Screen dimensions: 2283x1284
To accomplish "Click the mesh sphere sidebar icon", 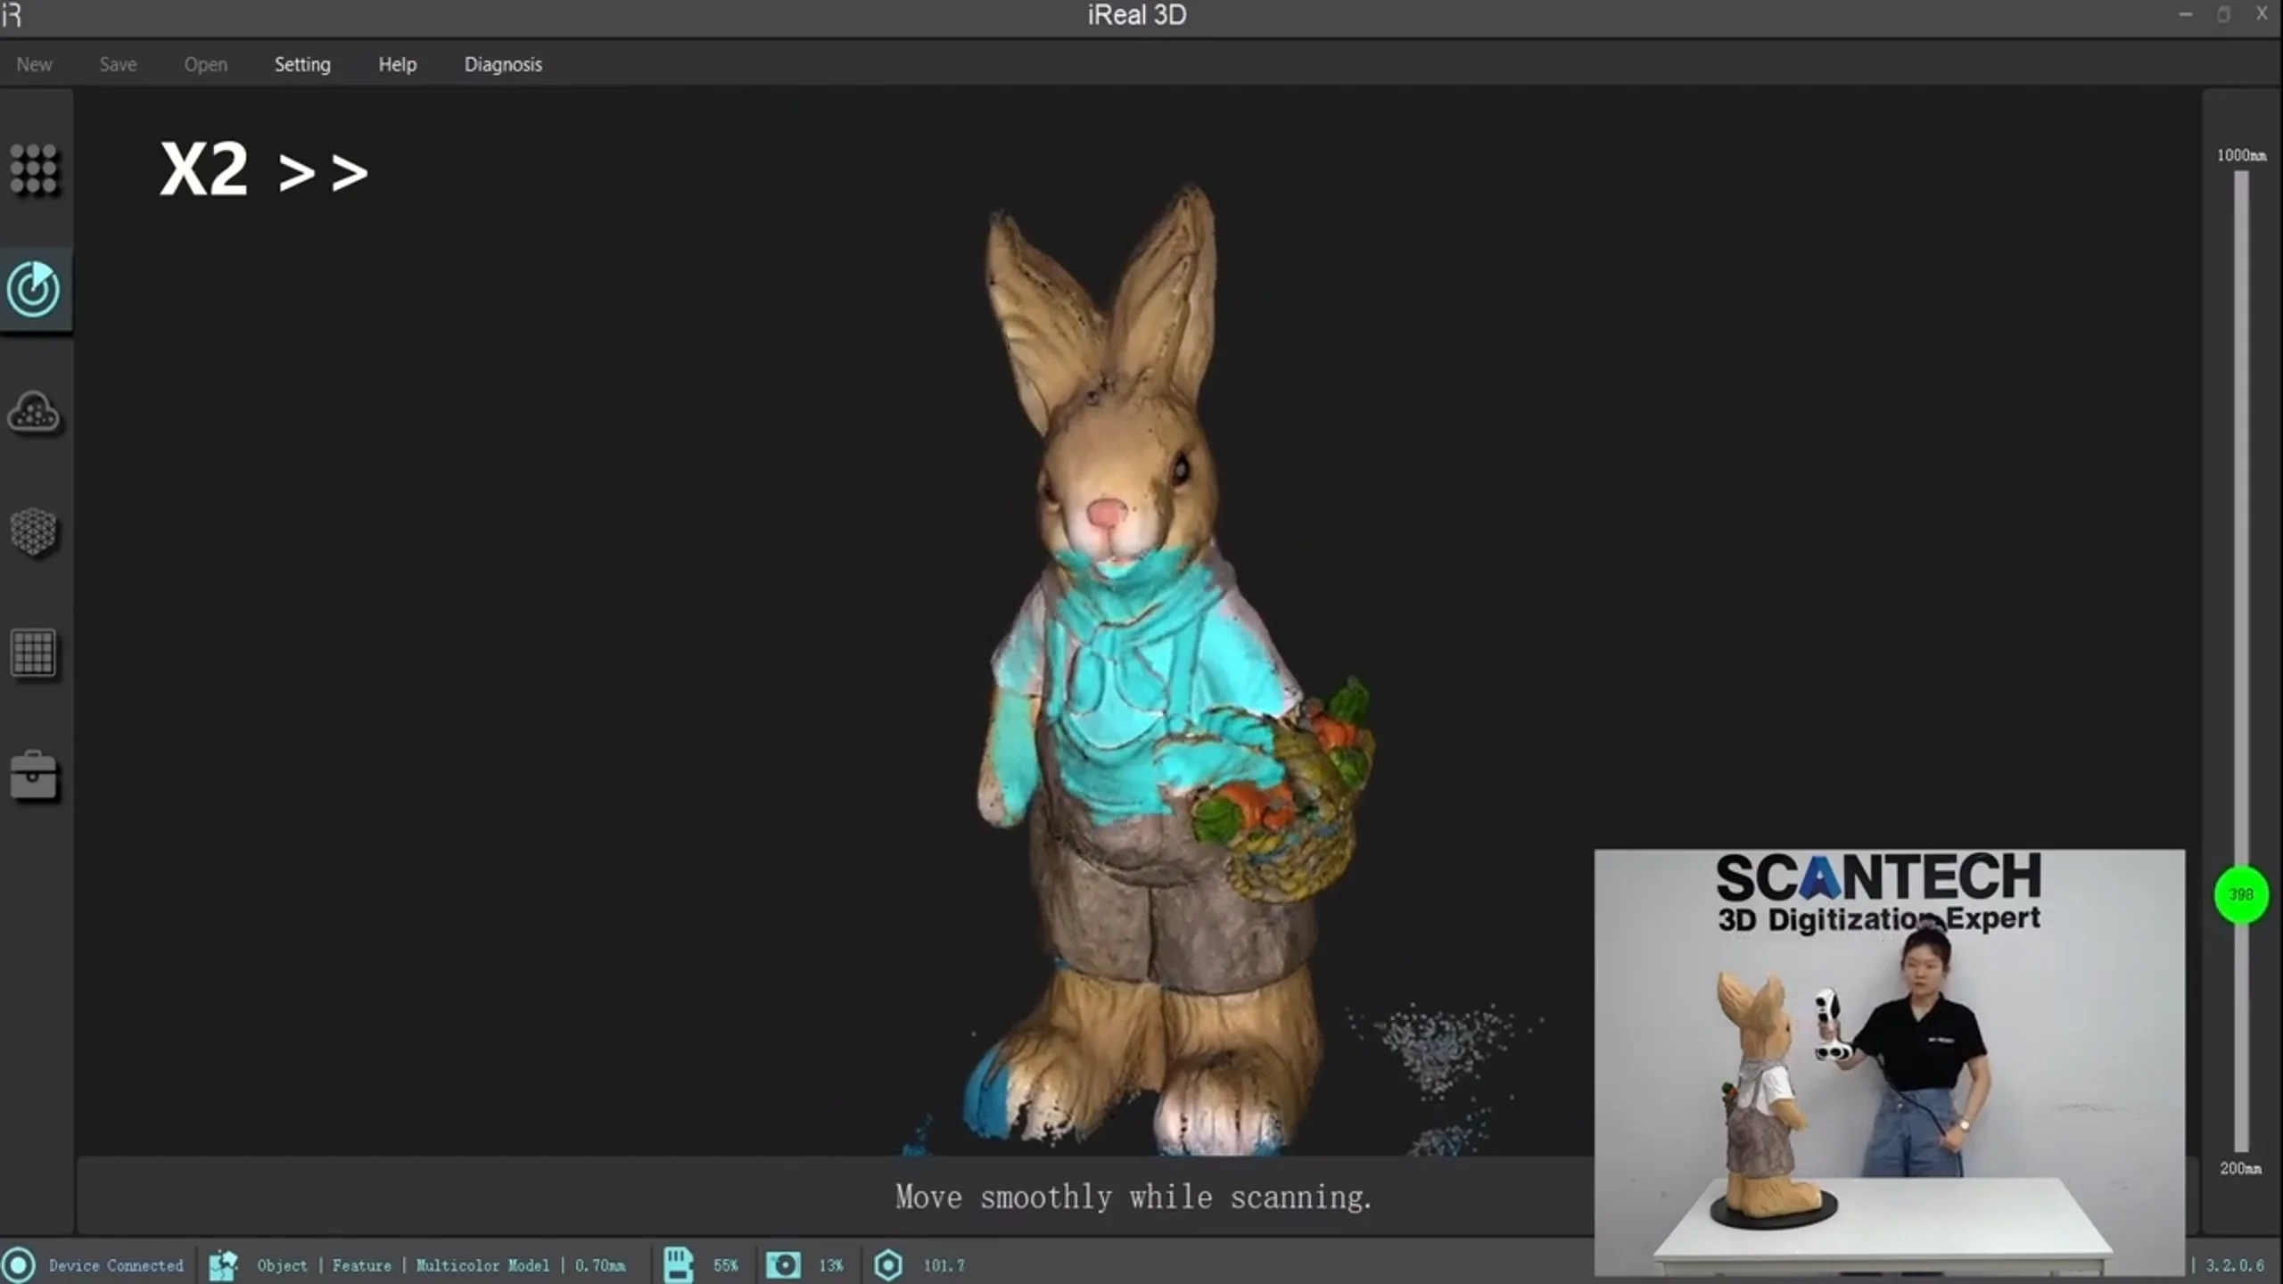I will [x=34, y=532].
